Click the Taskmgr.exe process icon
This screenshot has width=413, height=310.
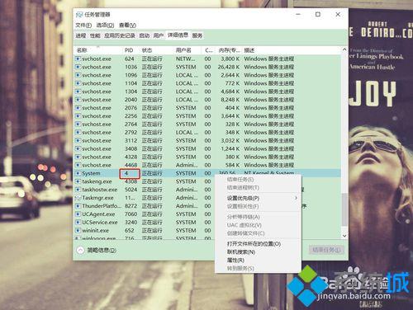pyautogui.click(x=78, y=198)
